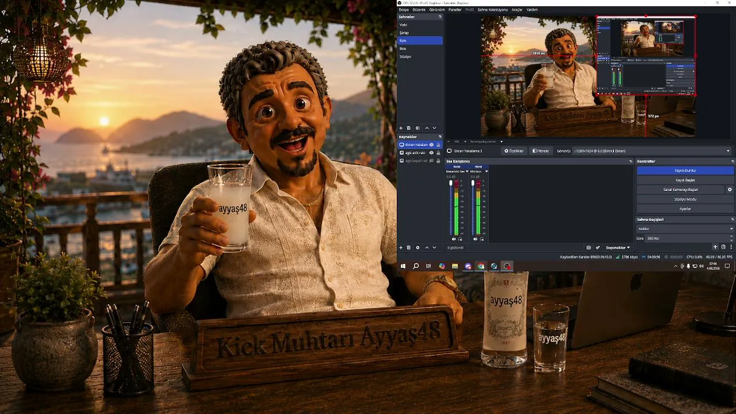Adjust the transition Süre duration stepper
The width and height of the screenshot is (736, 414).
[x=731, y=238]
